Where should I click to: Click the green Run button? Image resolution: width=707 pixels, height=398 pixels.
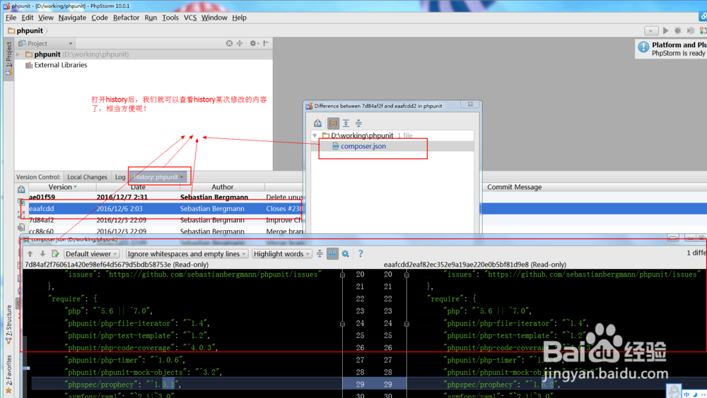click(665, 30)
